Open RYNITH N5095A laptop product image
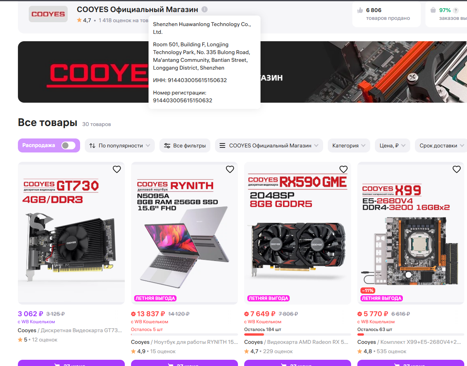 (184, 233)
